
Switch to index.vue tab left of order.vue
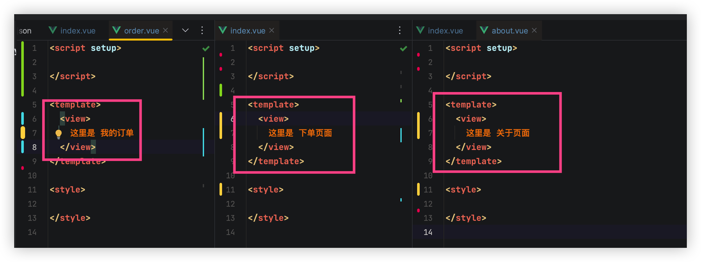pos(78,31)
